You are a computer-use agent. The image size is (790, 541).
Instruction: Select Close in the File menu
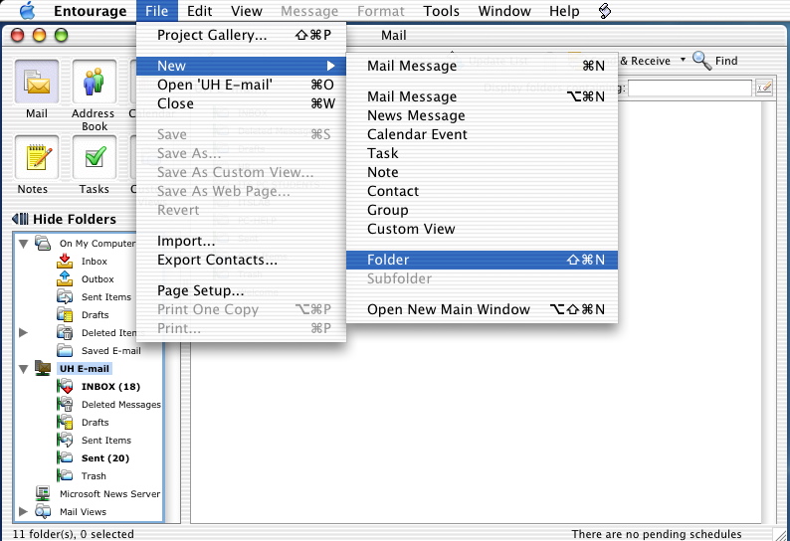[x=241, y=103]
